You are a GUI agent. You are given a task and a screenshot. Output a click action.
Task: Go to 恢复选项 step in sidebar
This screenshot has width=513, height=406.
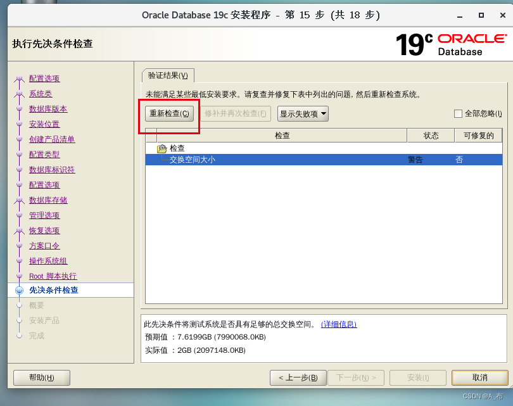44,231
